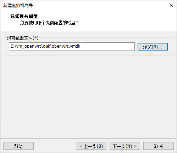Screen dimensions: 177x153
Task: Click the 选择现有磁盘 bold heading
Action: 24,16
